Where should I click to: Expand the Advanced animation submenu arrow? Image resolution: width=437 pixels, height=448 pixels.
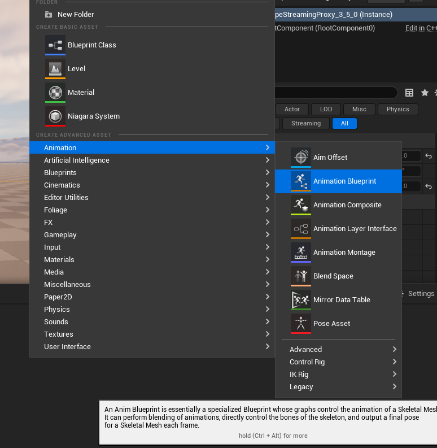click(395, 349)
